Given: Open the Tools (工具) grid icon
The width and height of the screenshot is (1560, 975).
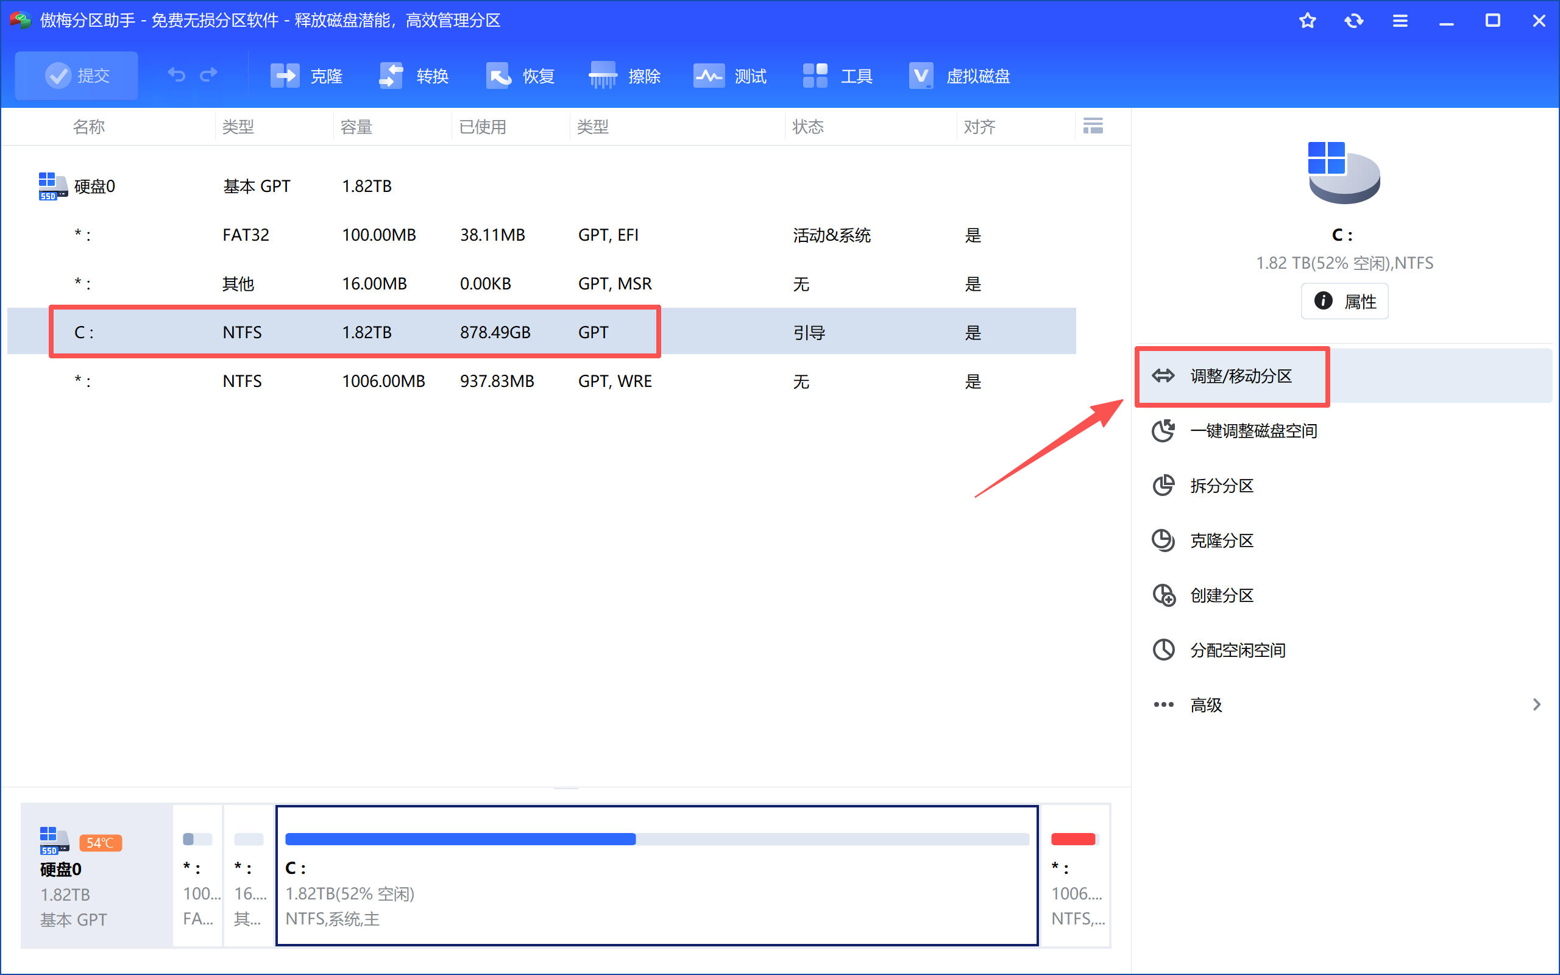Looking at the screenshot, I should tap(815, 76).
